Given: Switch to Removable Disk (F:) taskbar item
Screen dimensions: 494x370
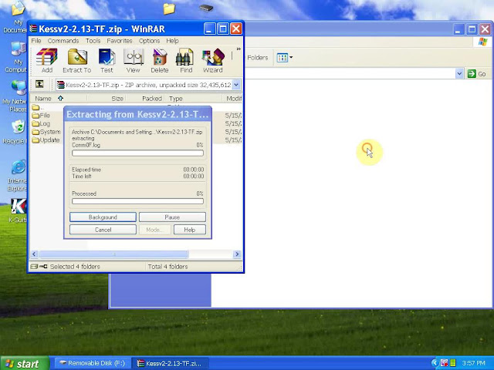Looking at the screenshot, I should [92, 363].
